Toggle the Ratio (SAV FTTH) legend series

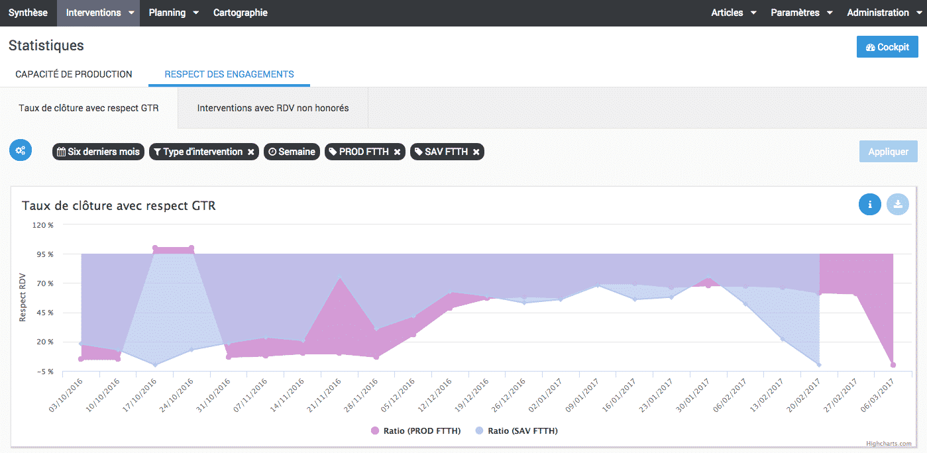point(516,431)
